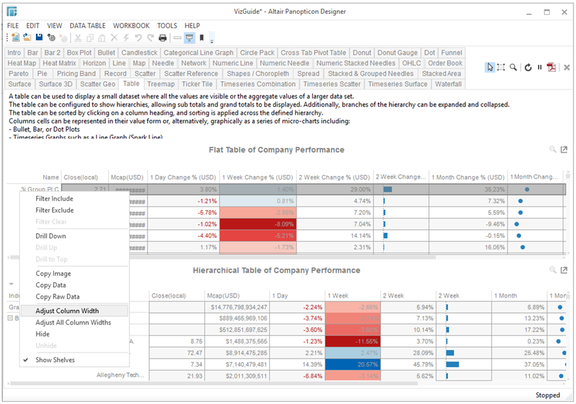Viewport: 576px width, 404px height.
Task: Click the Save workbook icon
Action: tap(39, 38)
